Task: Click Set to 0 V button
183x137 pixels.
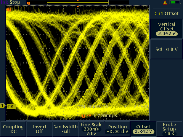Action: [167, 49]
